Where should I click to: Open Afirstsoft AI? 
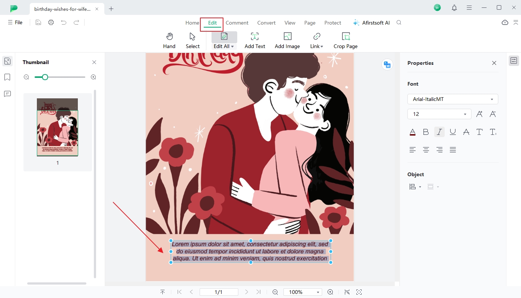click(x=371, y=23)
